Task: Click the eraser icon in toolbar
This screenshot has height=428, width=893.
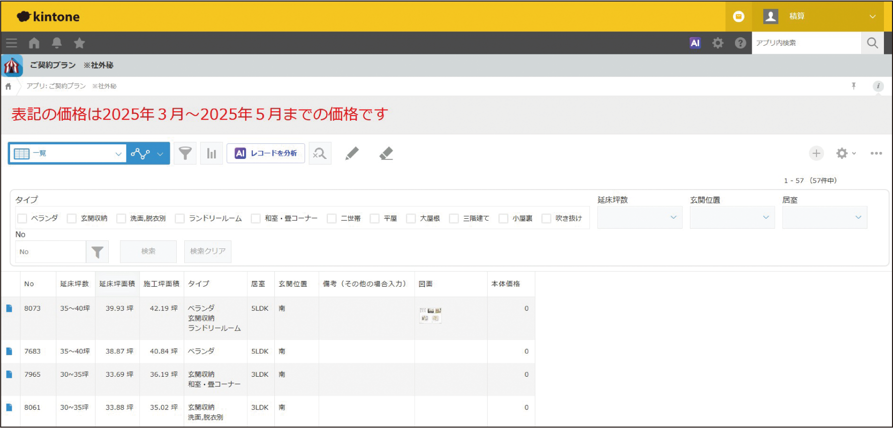Action: point(386,153)
